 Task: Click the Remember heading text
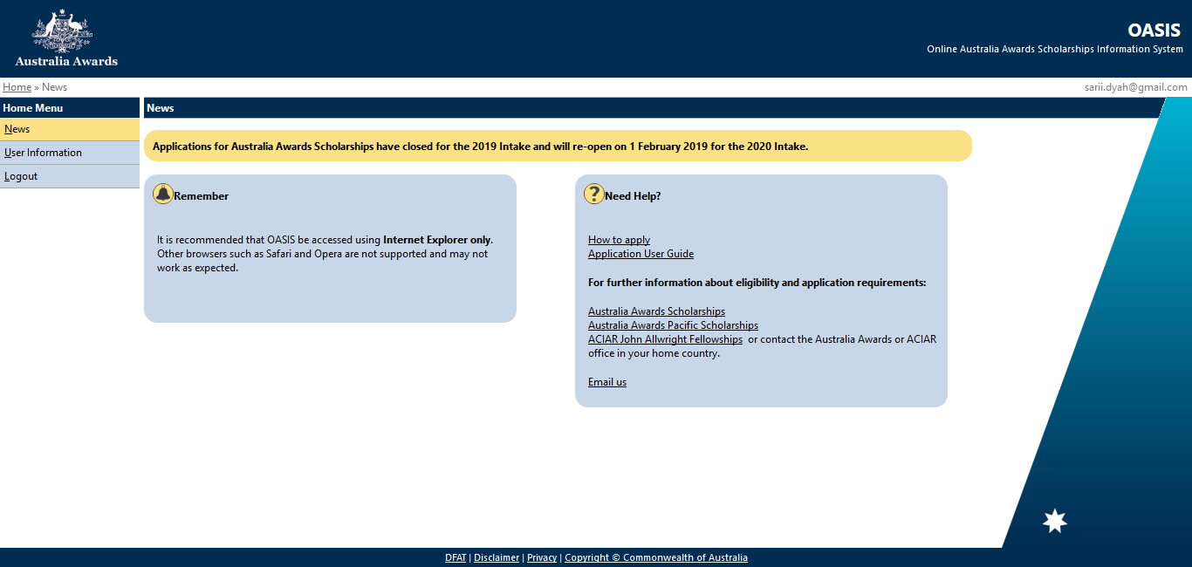pyautogui.click(x=201, y=196)
